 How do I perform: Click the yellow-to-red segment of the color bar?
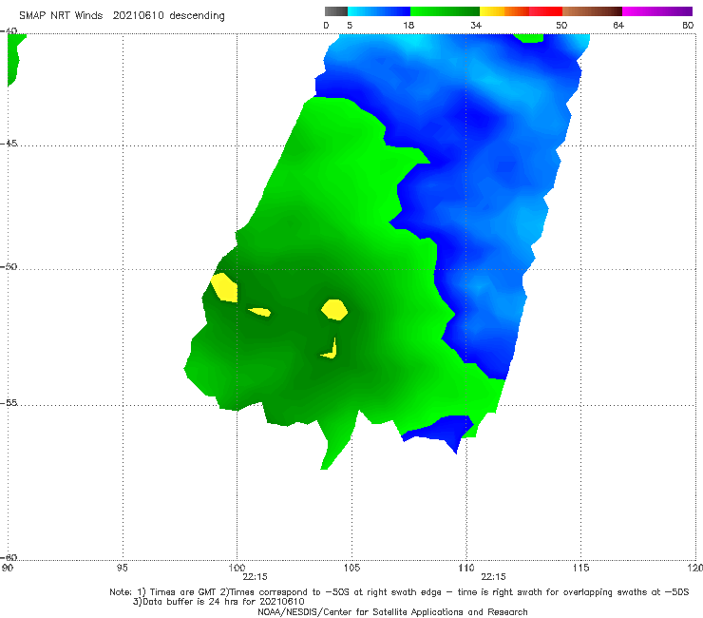521,11
